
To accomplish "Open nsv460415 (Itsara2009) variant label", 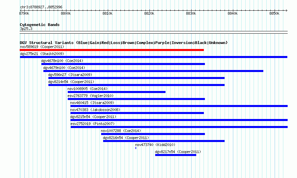I will (92, 103).
